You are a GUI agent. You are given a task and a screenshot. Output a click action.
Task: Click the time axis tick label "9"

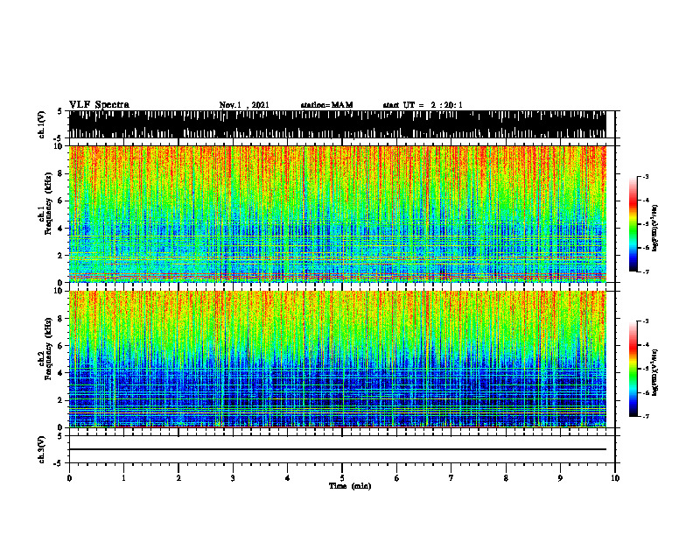point(560,478)
